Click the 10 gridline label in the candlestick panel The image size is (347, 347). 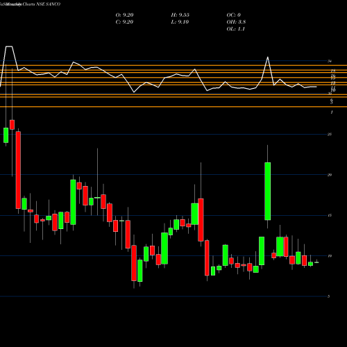pyautogui.click(x=330, y=256)
